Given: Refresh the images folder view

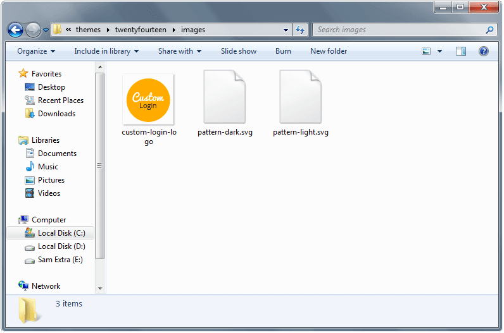Looking at the screenshot, I should tap(300, 30).
